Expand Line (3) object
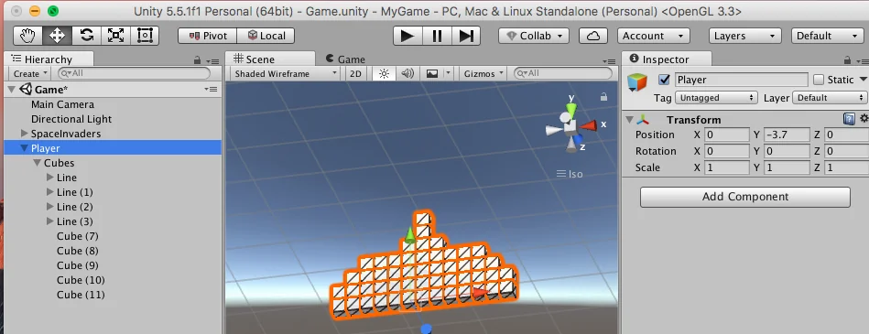The image size is (869, 334). [x=49, y=221]
